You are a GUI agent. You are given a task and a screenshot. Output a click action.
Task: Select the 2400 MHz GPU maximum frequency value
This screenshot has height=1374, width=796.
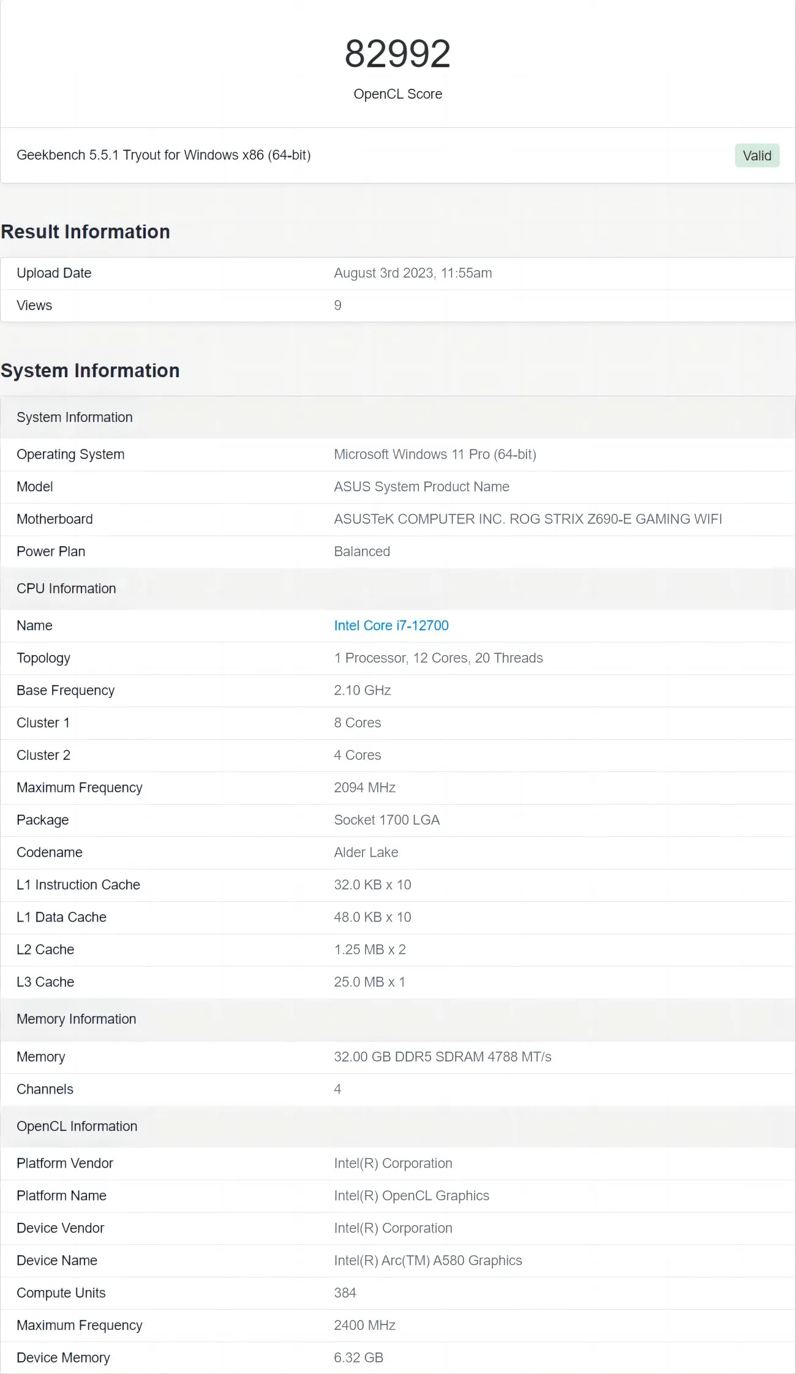(x=365, y=1326)
